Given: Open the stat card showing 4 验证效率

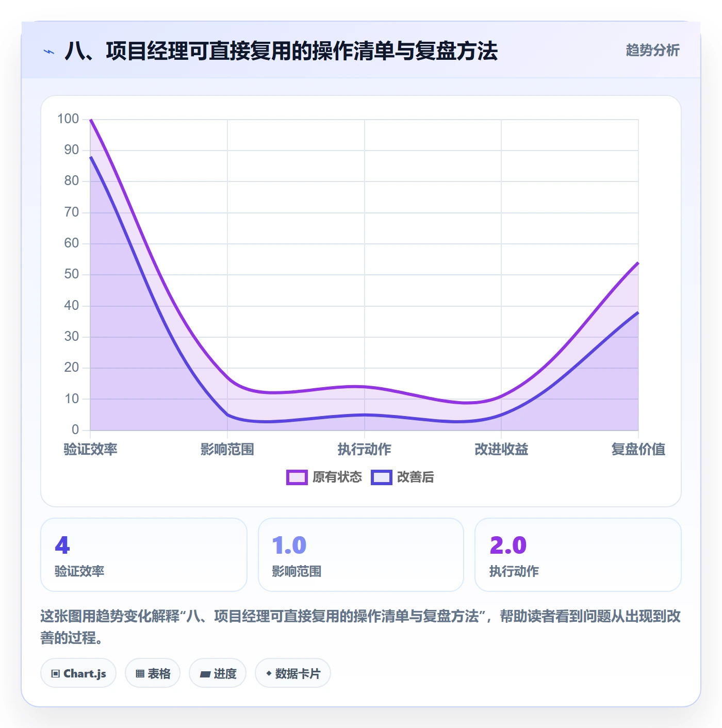Looking at the screenshot, I should click(144, 555).
